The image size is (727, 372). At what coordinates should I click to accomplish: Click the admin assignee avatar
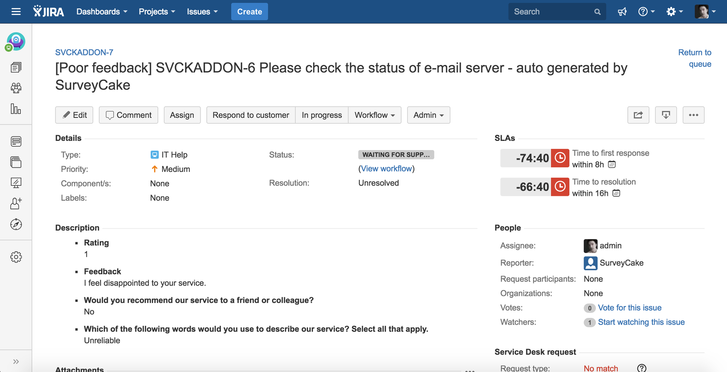[591, 246]
